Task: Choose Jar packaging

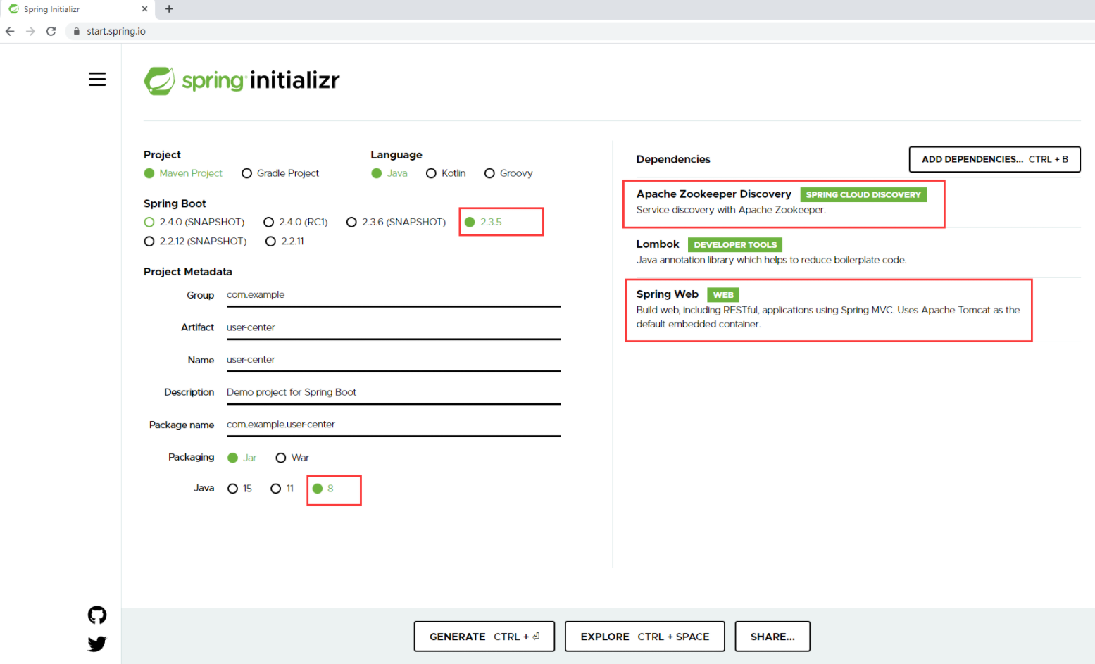Action: [x=242, y=458]
